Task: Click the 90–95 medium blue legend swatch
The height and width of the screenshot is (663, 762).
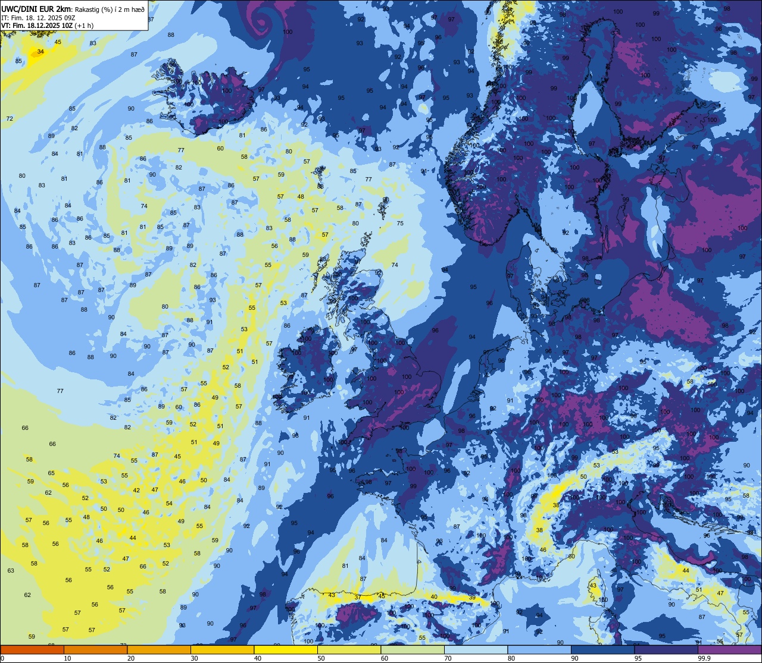Action: [x=602, y=650]
